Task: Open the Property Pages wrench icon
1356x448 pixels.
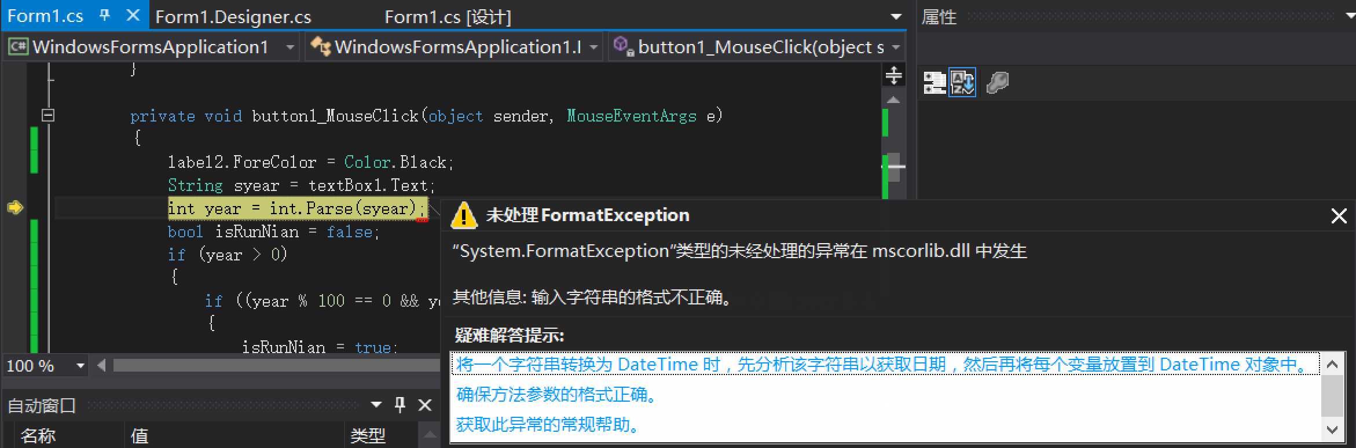Action: tap(997, 83)
